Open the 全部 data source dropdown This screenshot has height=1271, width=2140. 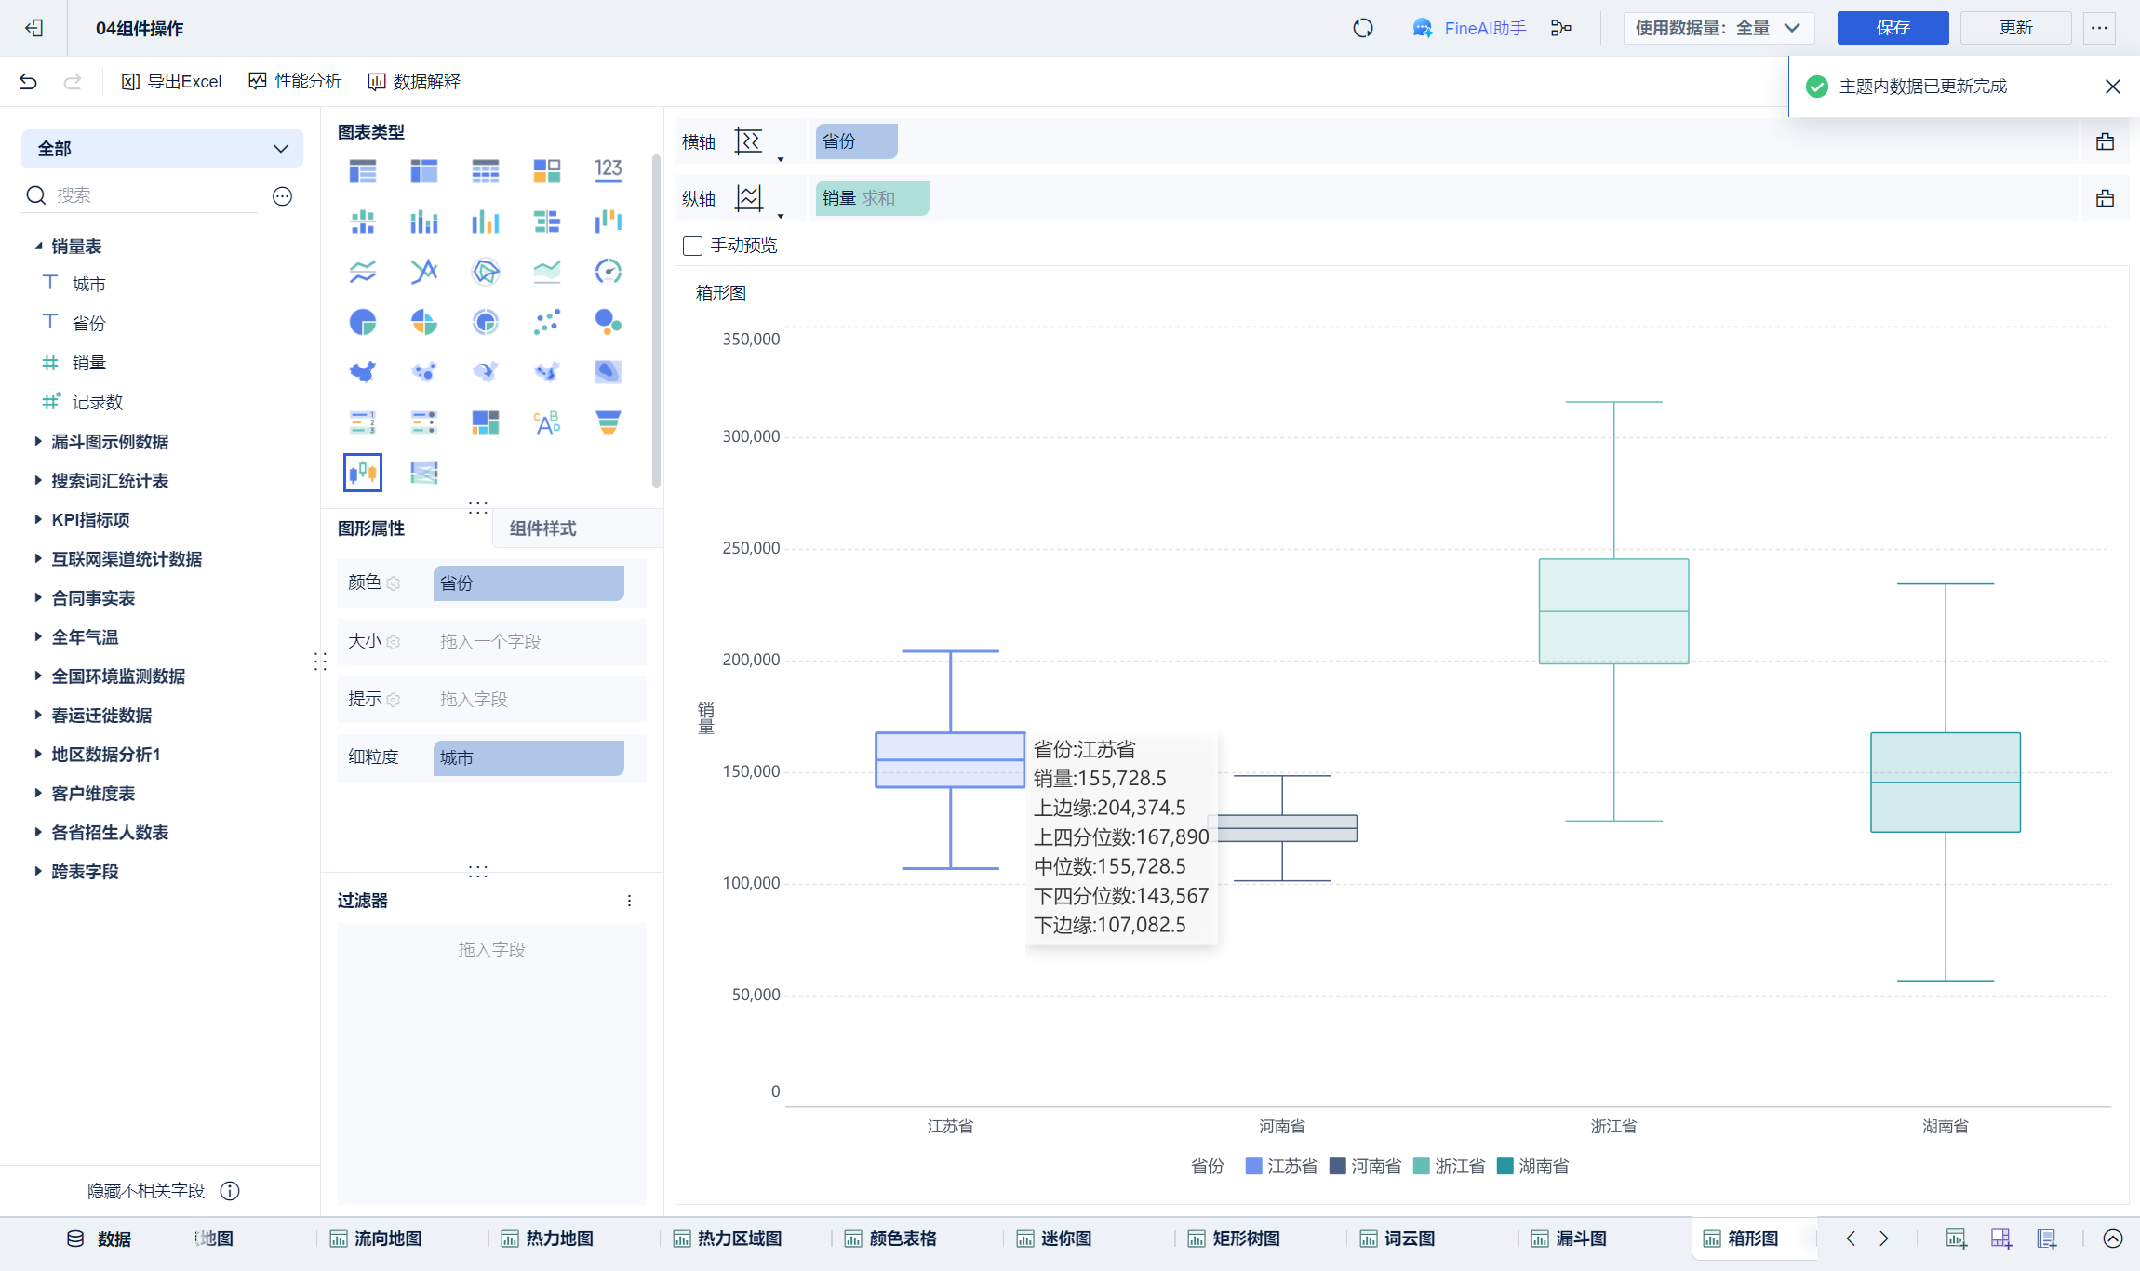pos(162,149)
